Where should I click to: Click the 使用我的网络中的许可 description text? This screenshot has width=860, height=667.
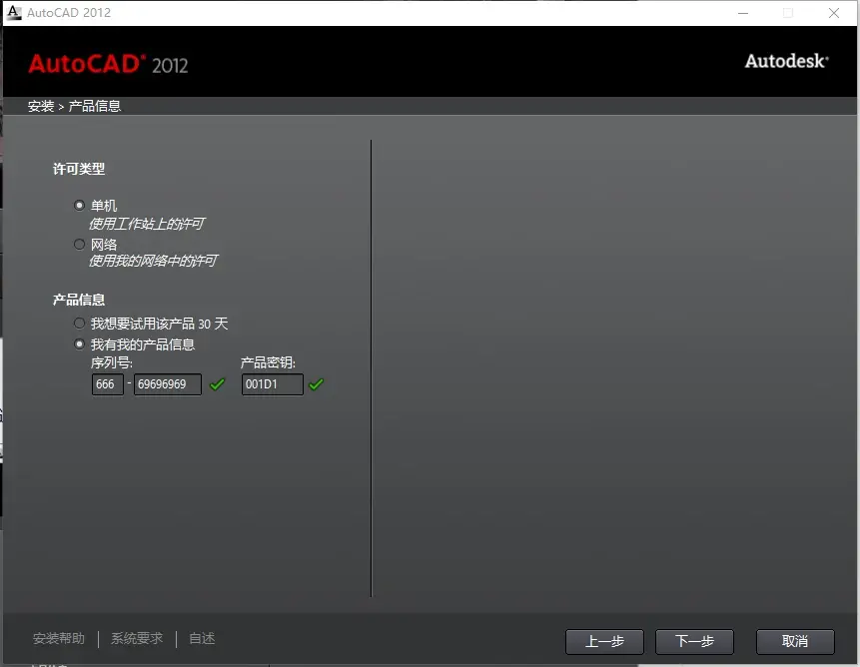pyautogui.click(x=154, y=261)
